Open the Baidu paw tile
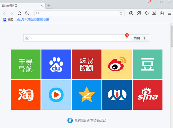The image size is (173, 128). 56,64
